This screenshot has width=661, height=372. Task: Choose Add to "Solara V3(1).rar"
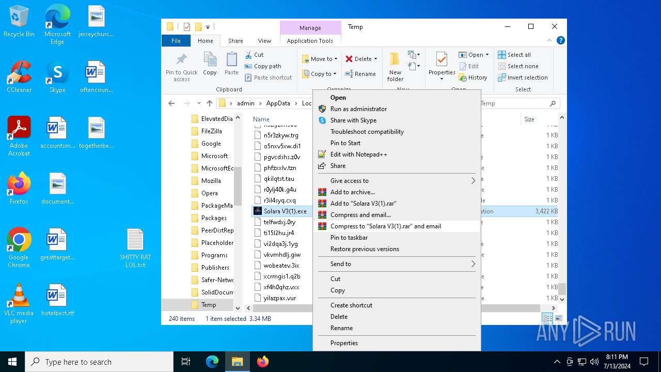(397, 204)
